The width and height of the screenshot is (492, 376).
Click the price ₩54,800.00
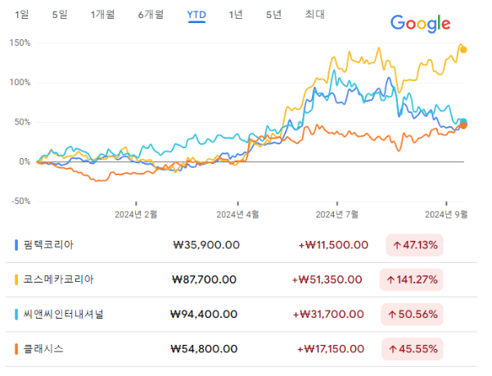pyautogui.click(x=204, y=349)
